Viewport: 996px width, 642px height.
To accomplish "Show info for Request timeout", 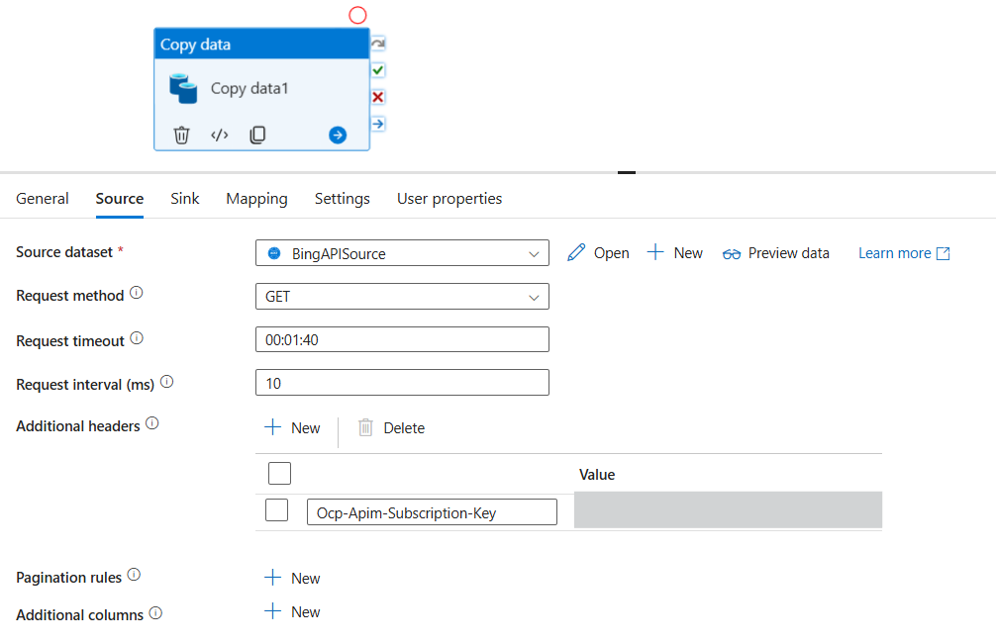I will (x=137, y=338).
